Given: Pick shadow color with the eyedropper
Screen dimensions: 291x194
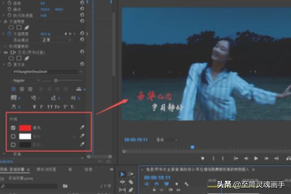Looking at the screenshot, I should [82, 144].
